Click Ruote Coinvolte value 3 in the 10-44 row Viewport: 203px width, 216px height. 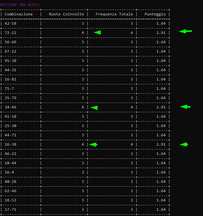83,163
